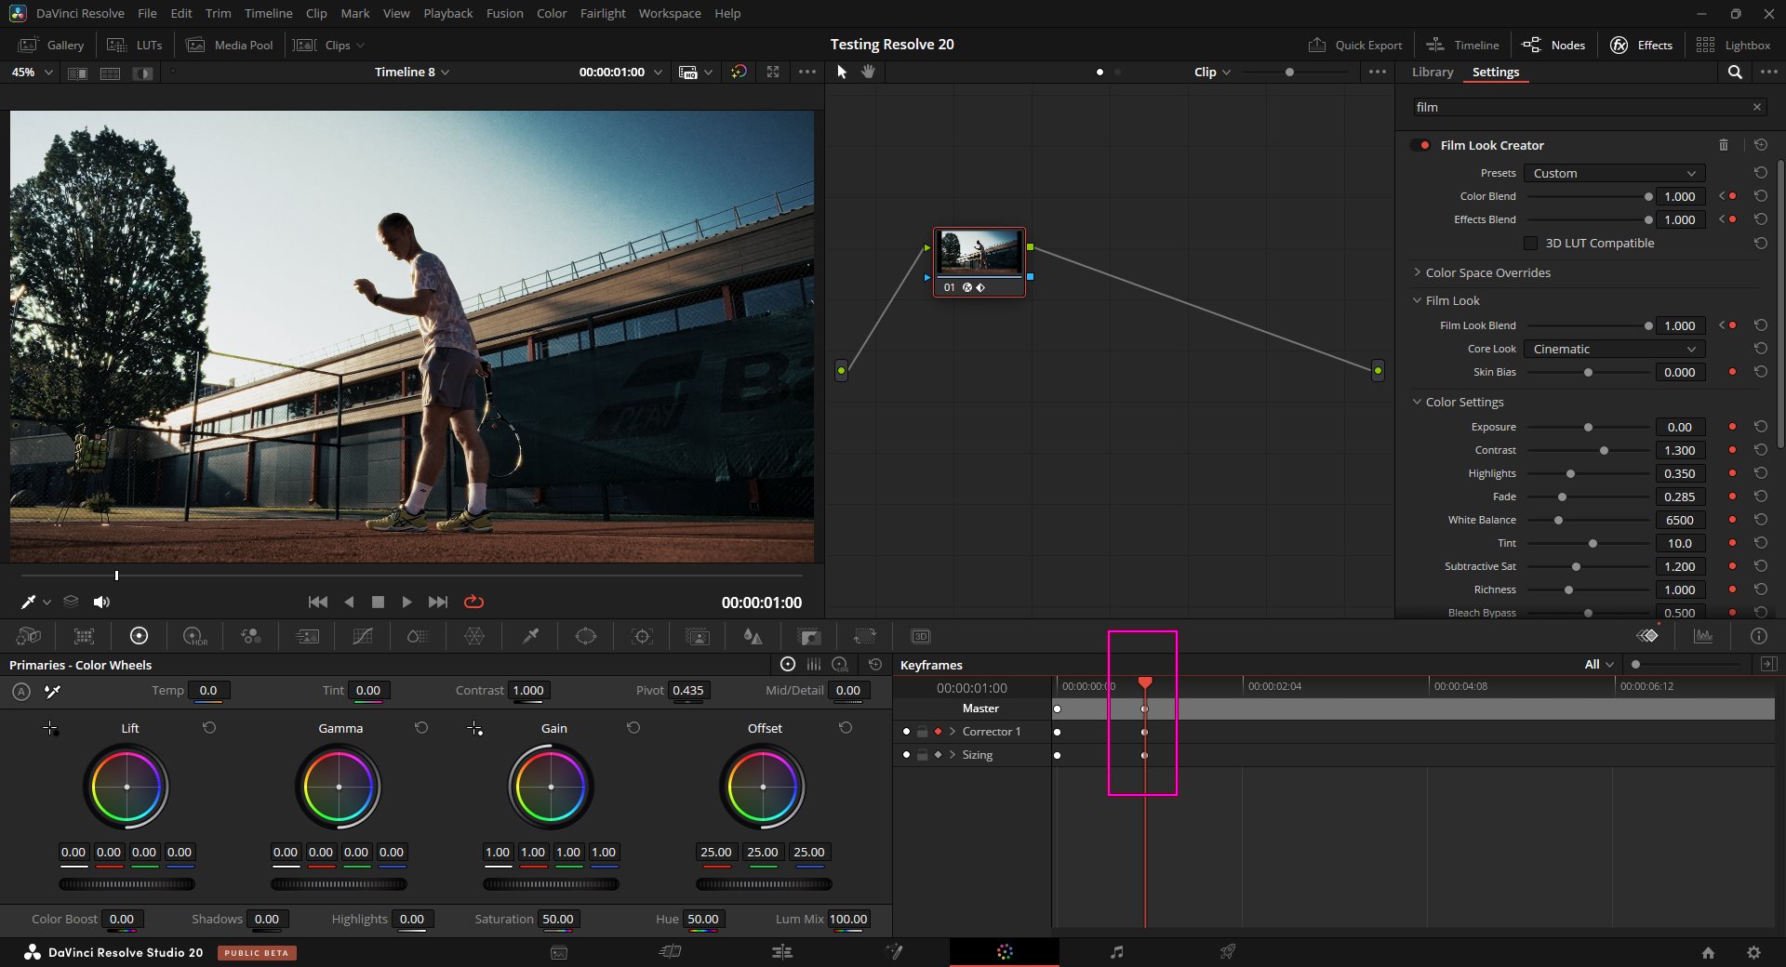Lock the Corrector 1 keyframe track
Screen dimensions: 1786x967
point(922,732)
